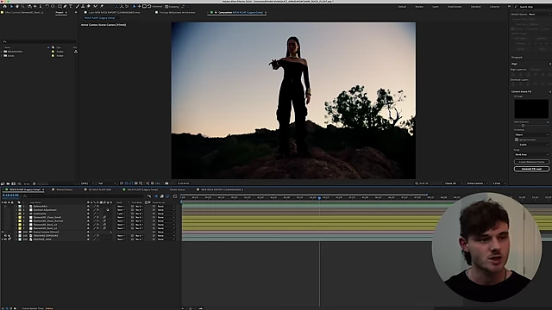Click the Generate Fill Layer button
Screen dimensions: 552x310
pos(531,169)
